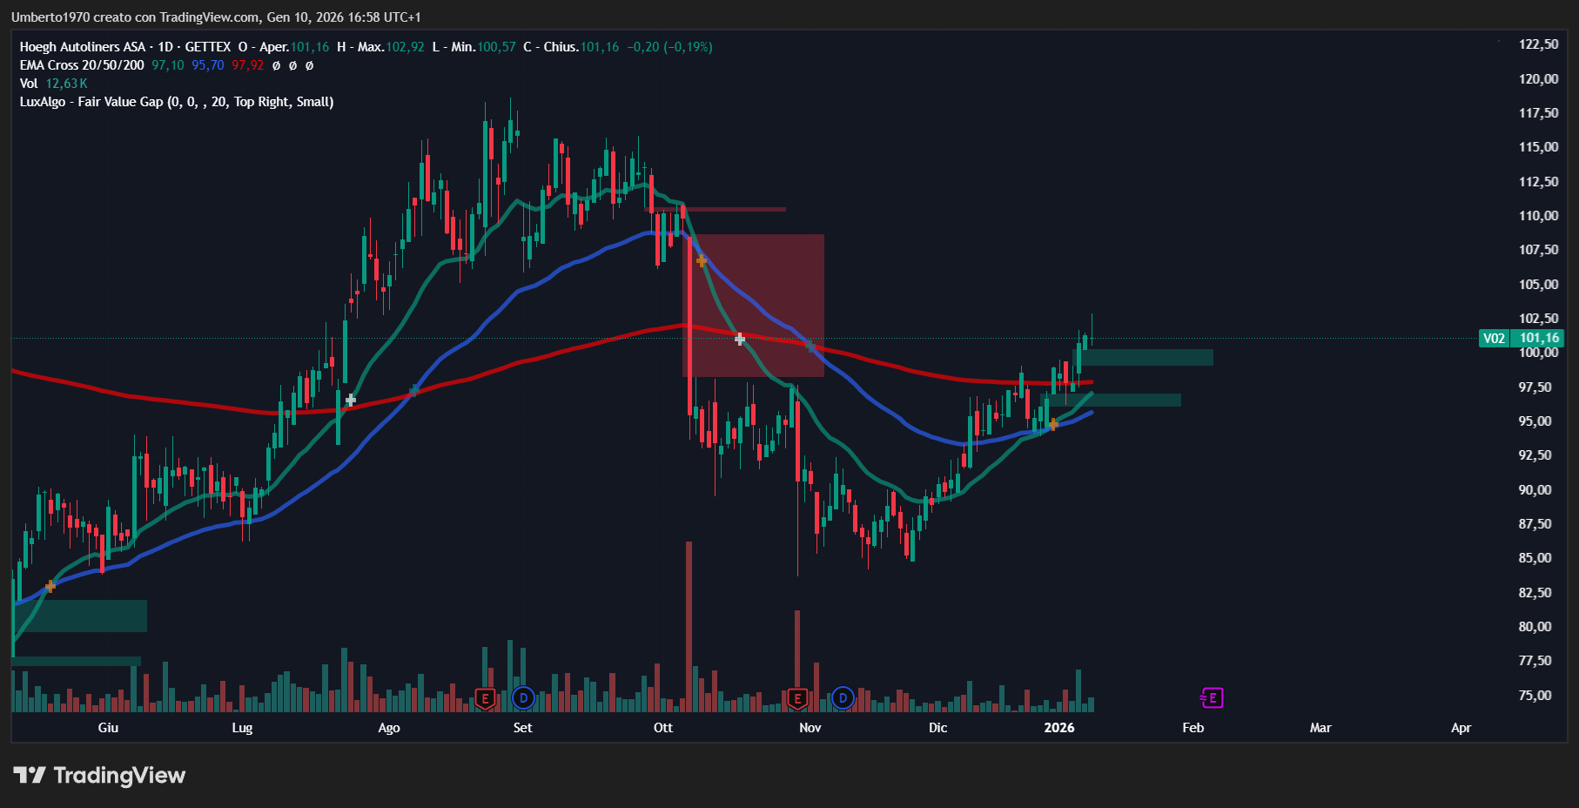Click the white EMA cross marker inside red box

[x=740, y=339]
